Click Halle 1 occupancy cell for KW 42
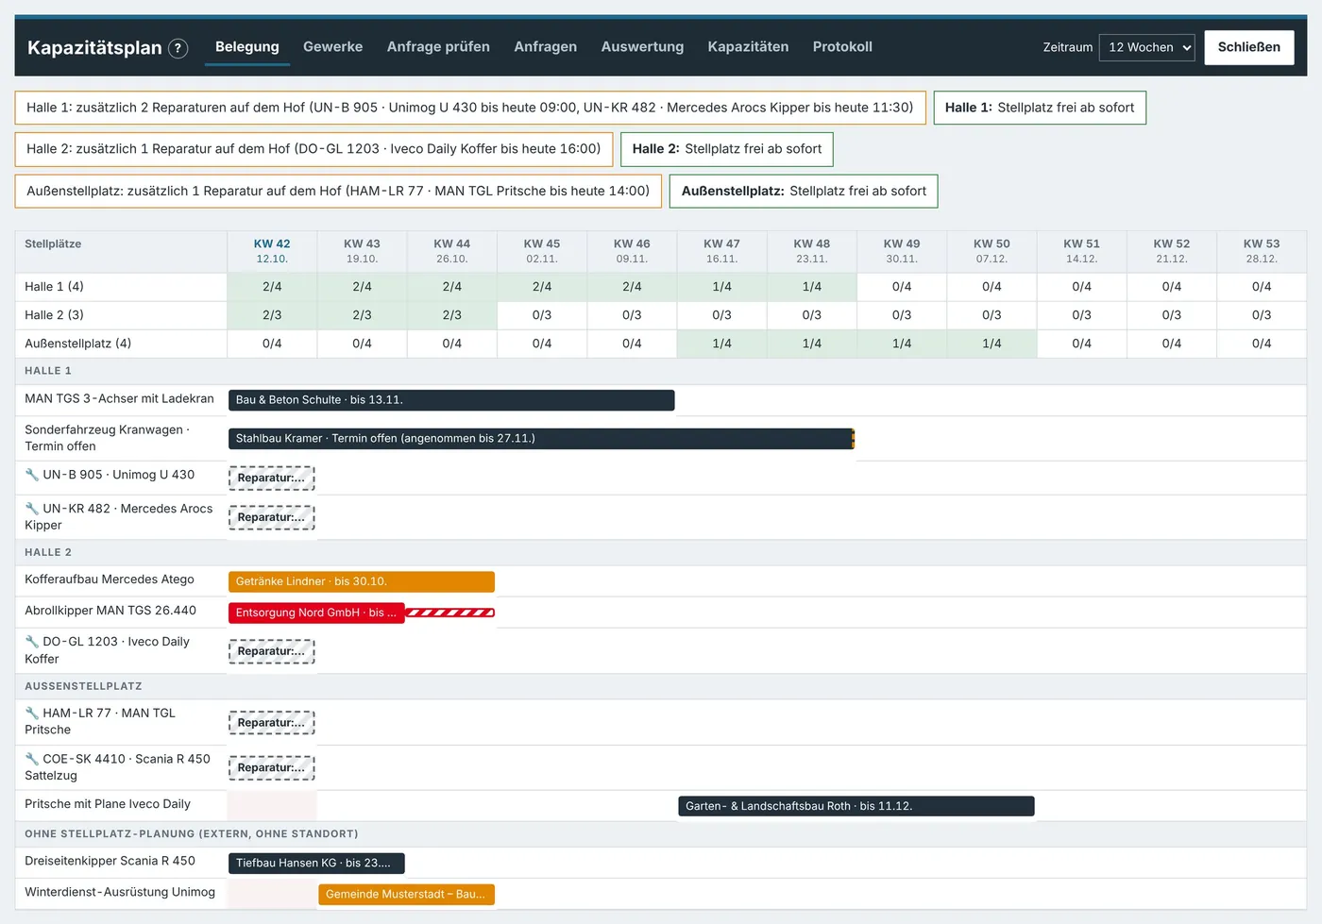The height and width of the screenshot is (924, 1322). [272, 287]
